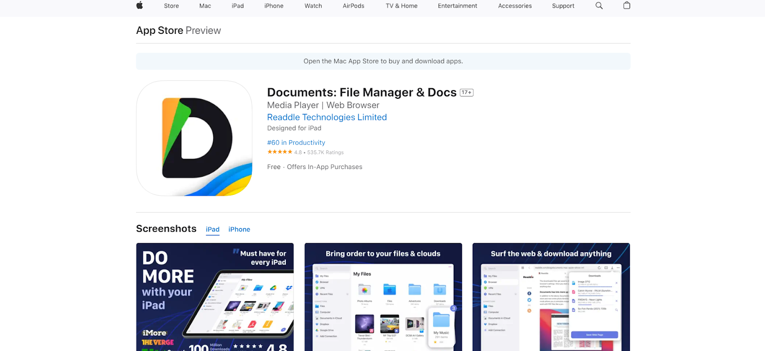This screenshot has width=765, height=351.
Task: Select the iPad screenshots tab
Action: [x=213, y=229]
